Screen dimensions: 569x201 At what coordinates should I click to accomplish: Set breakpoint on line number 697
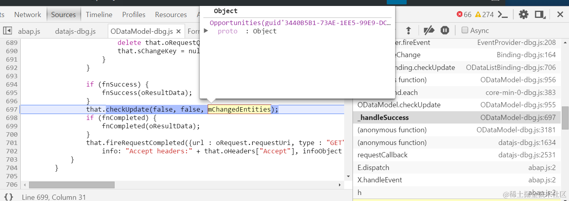coord(12,109)
